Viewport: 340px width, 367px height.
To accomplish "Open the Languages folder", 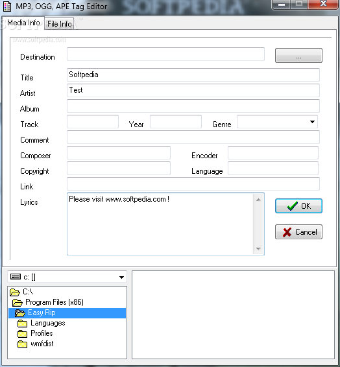I will 48,323.
